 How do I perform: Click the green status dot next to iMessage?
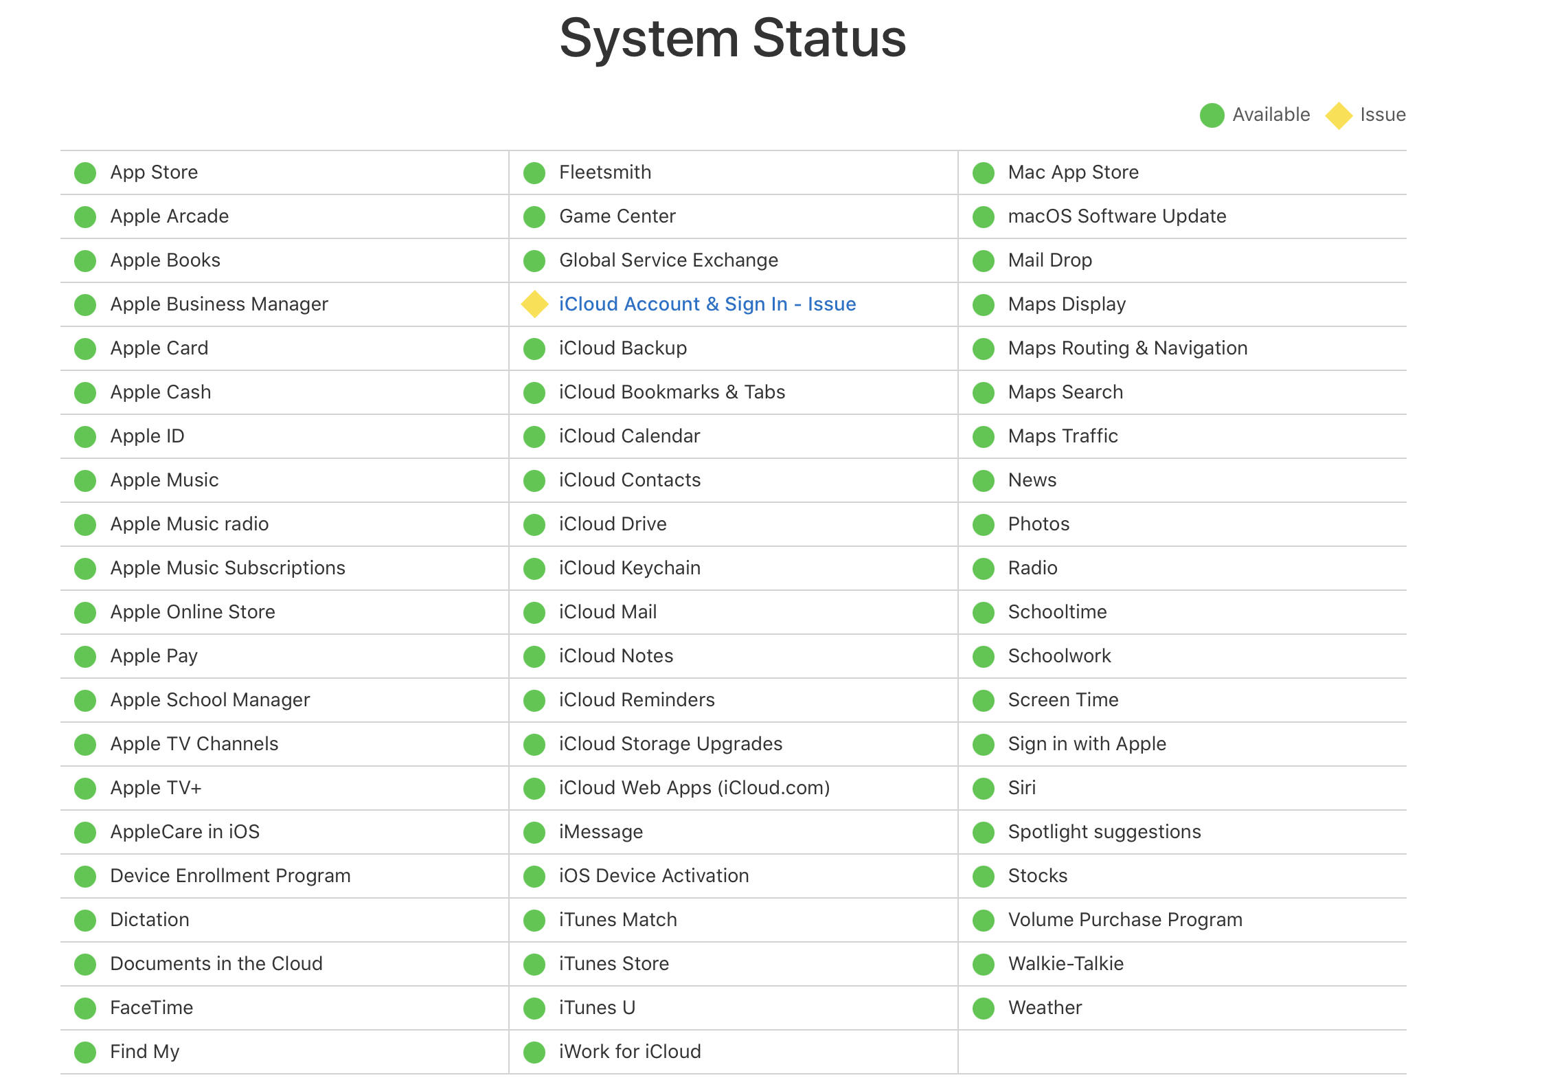pyautogui.click(x=534, y=833)
